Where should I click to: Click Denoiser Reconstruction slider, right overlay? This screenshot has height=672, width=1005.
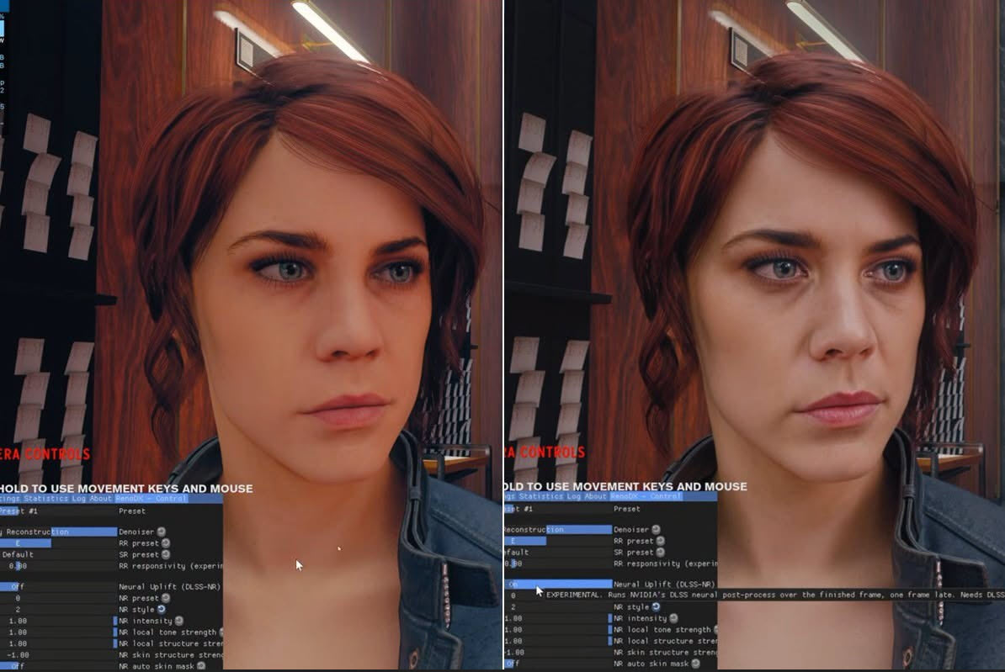point(557,530)
